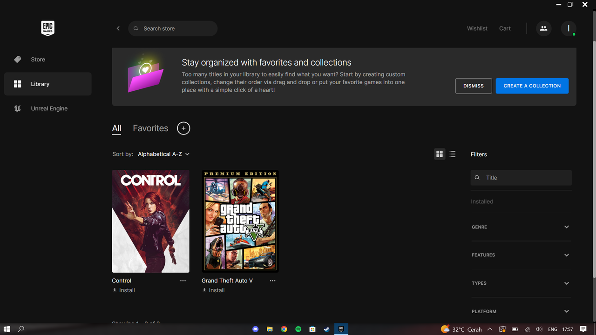This screenshot has width=596, height=335.
Task: Open the Library section in sidebar
Action: 47,84
